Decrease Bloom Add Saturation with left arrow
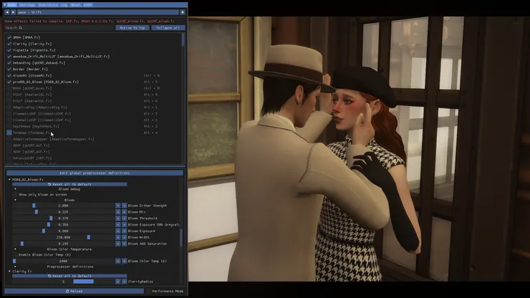530x298 pixels. pyautogui.click(x=117, y=244)
